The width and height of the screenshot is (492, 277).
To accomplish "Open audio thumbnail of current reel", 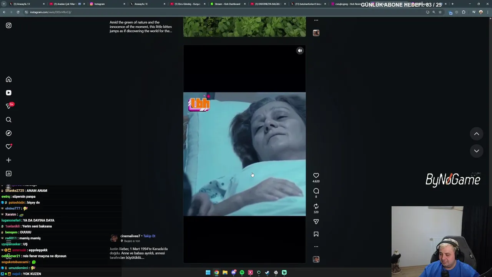I will click(x=316, y=259).
